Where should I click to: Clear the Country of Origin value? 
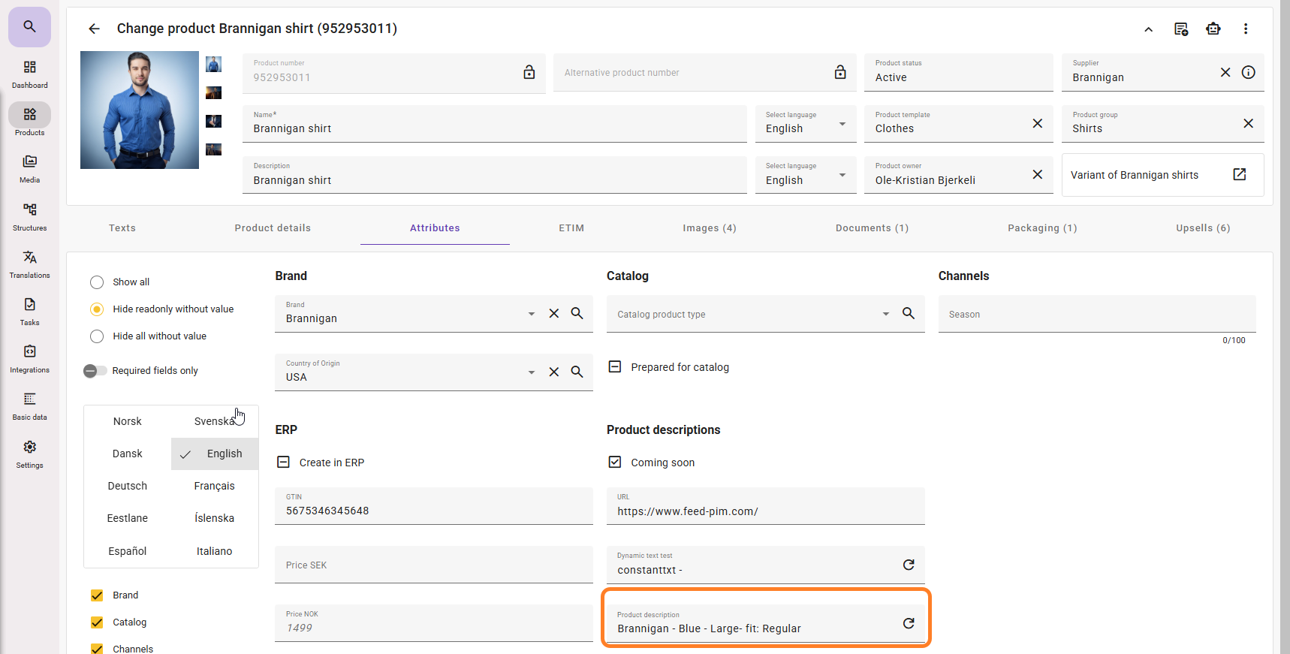tap(553, 372)
